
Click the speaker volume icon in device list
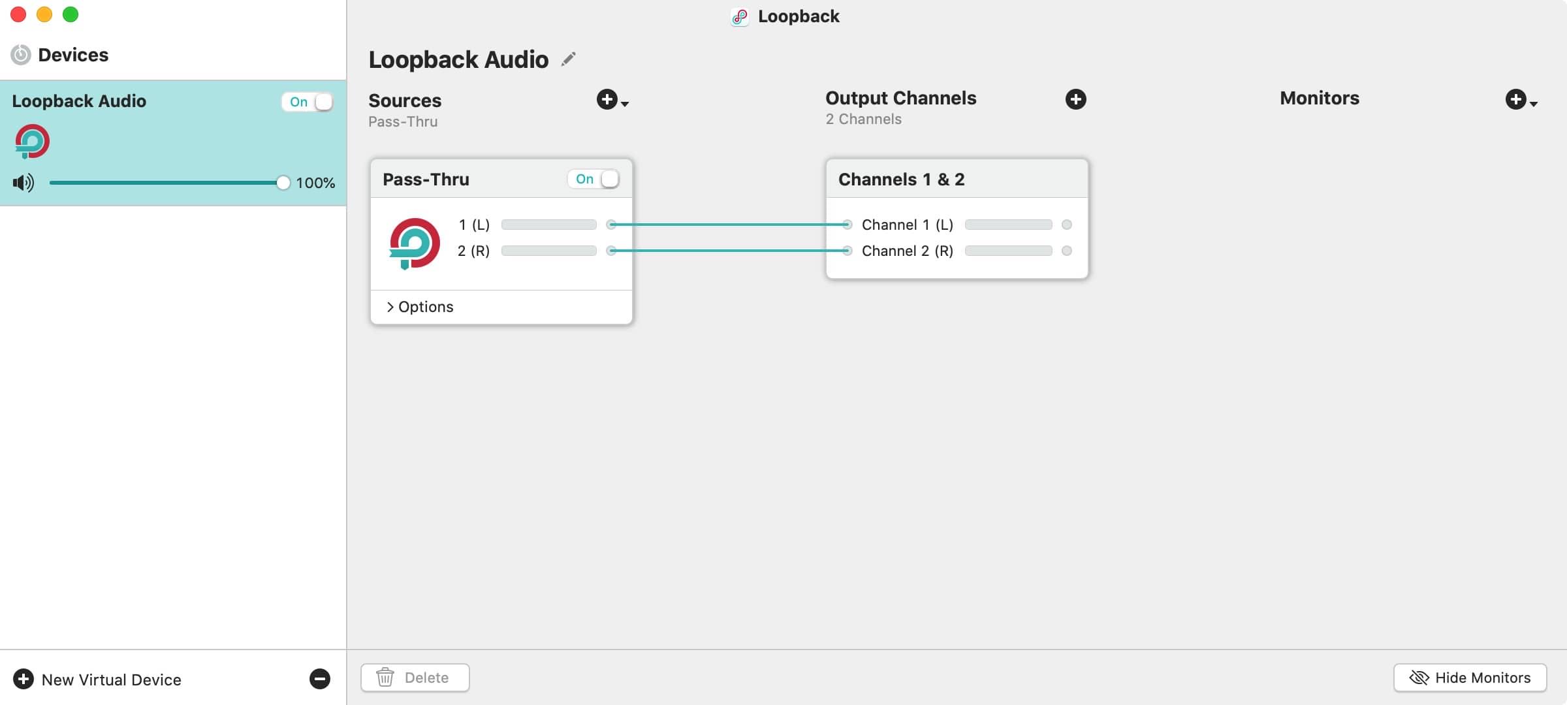[x=24, y=183]
